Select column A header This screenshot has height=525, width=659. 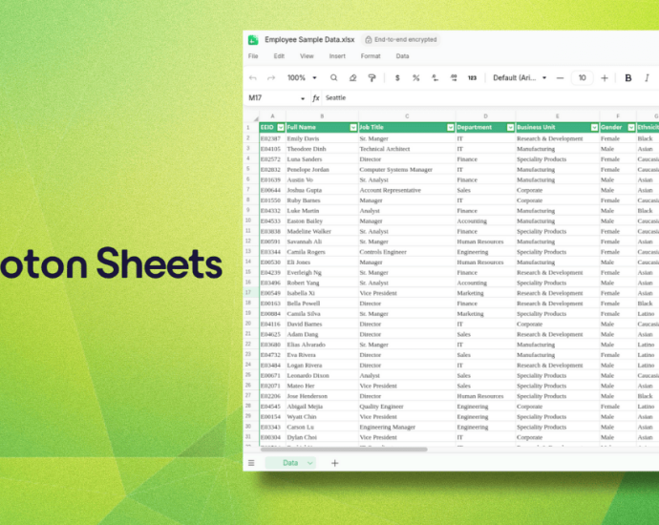click(272, 116)
